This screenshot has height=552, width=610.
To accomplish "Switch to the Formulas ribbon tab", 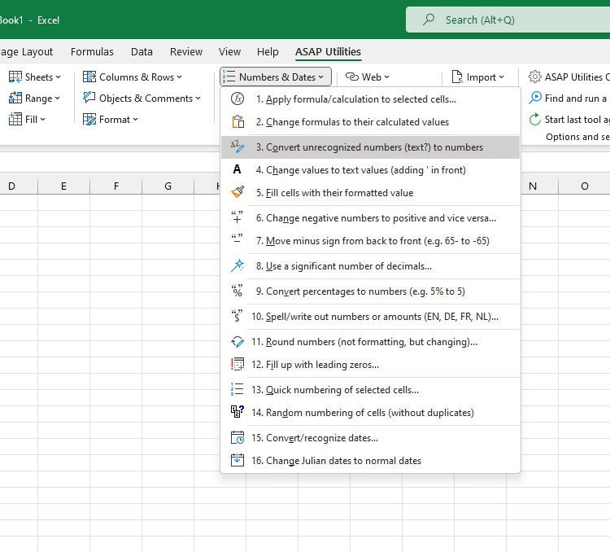I will [92, 51].
